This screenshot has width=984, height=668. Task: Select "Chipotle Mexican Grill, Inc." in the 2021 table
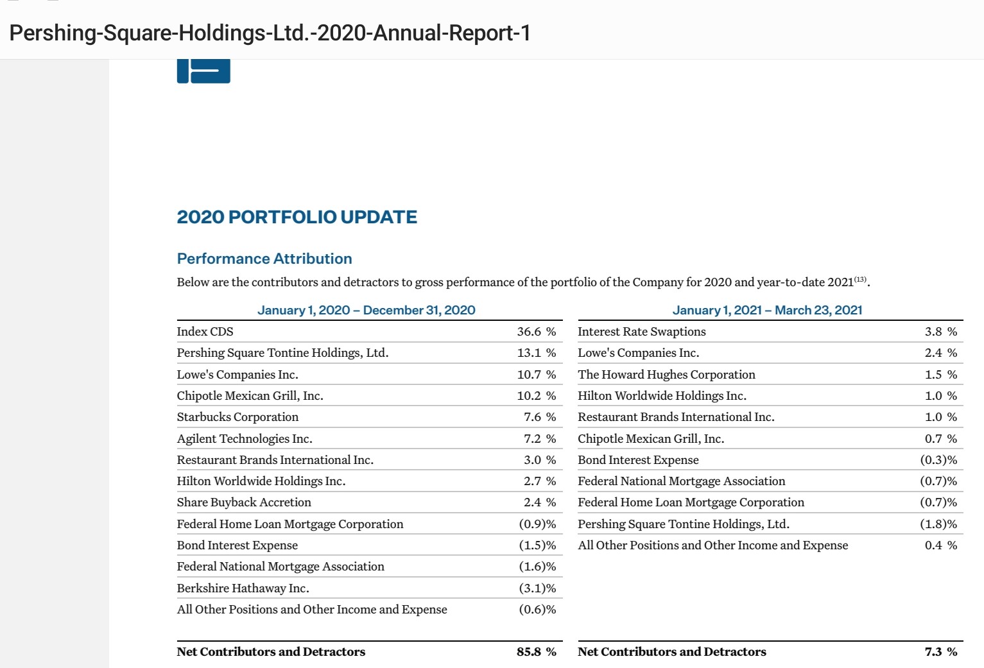pos(651,438)
